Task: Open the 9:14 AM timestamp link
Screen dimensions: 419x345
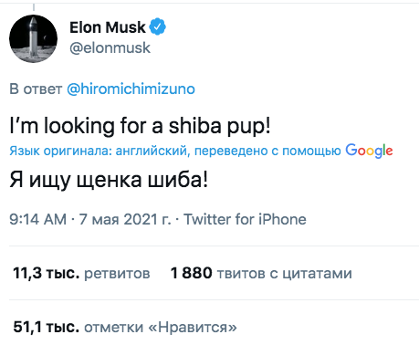Action: point(37,219)
